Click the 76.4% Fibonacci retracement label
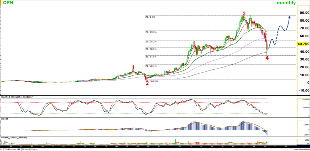Viewport: 310px width, 151px height. coord(151,66)
